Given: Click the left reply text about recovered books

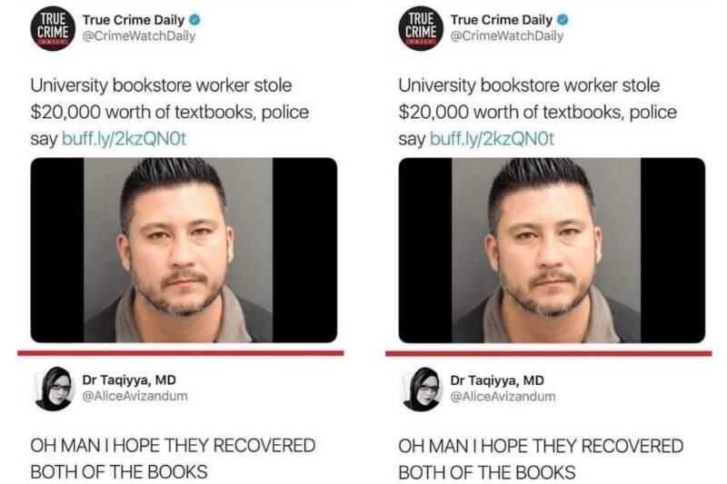Looking at the screenshot, I should point(173,459).
